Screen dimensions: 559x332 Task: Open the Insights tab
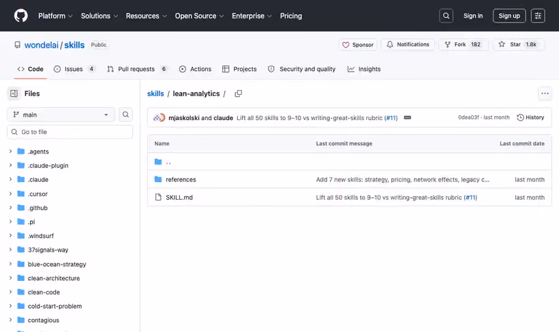(x=364, y=69)
